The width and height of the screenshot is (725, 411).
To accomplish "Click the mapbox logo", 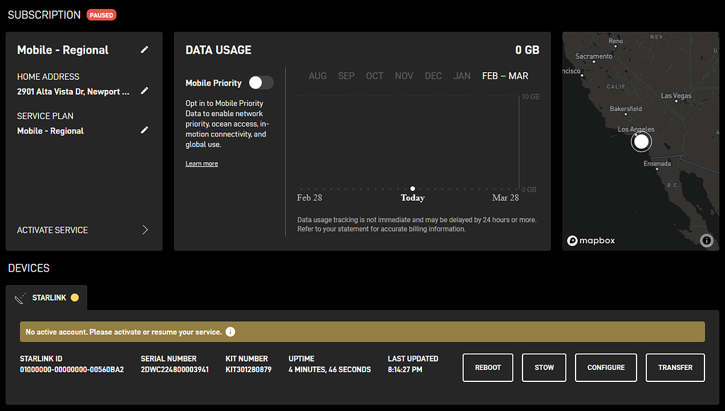I will click(591, 241).
